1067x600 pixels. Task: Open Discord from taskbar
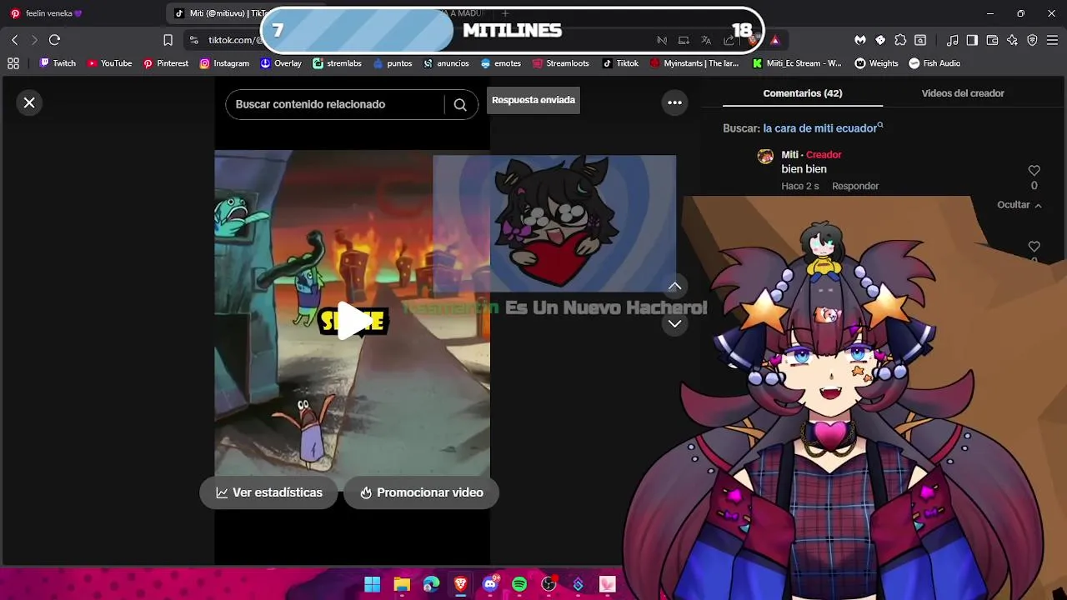coord(490,584)
